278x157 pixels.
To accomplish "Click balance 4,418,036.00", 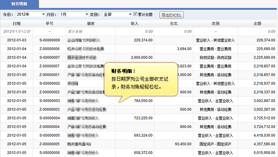I will (264, 135).
